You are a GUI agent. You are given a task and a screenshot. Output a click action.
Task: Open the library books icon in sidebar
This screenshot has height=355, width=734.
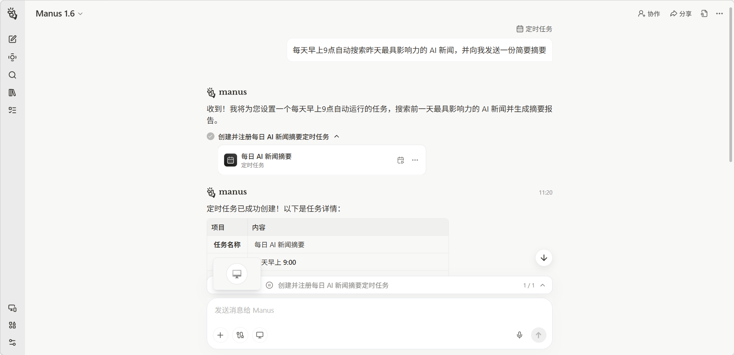tap(12, 92)
